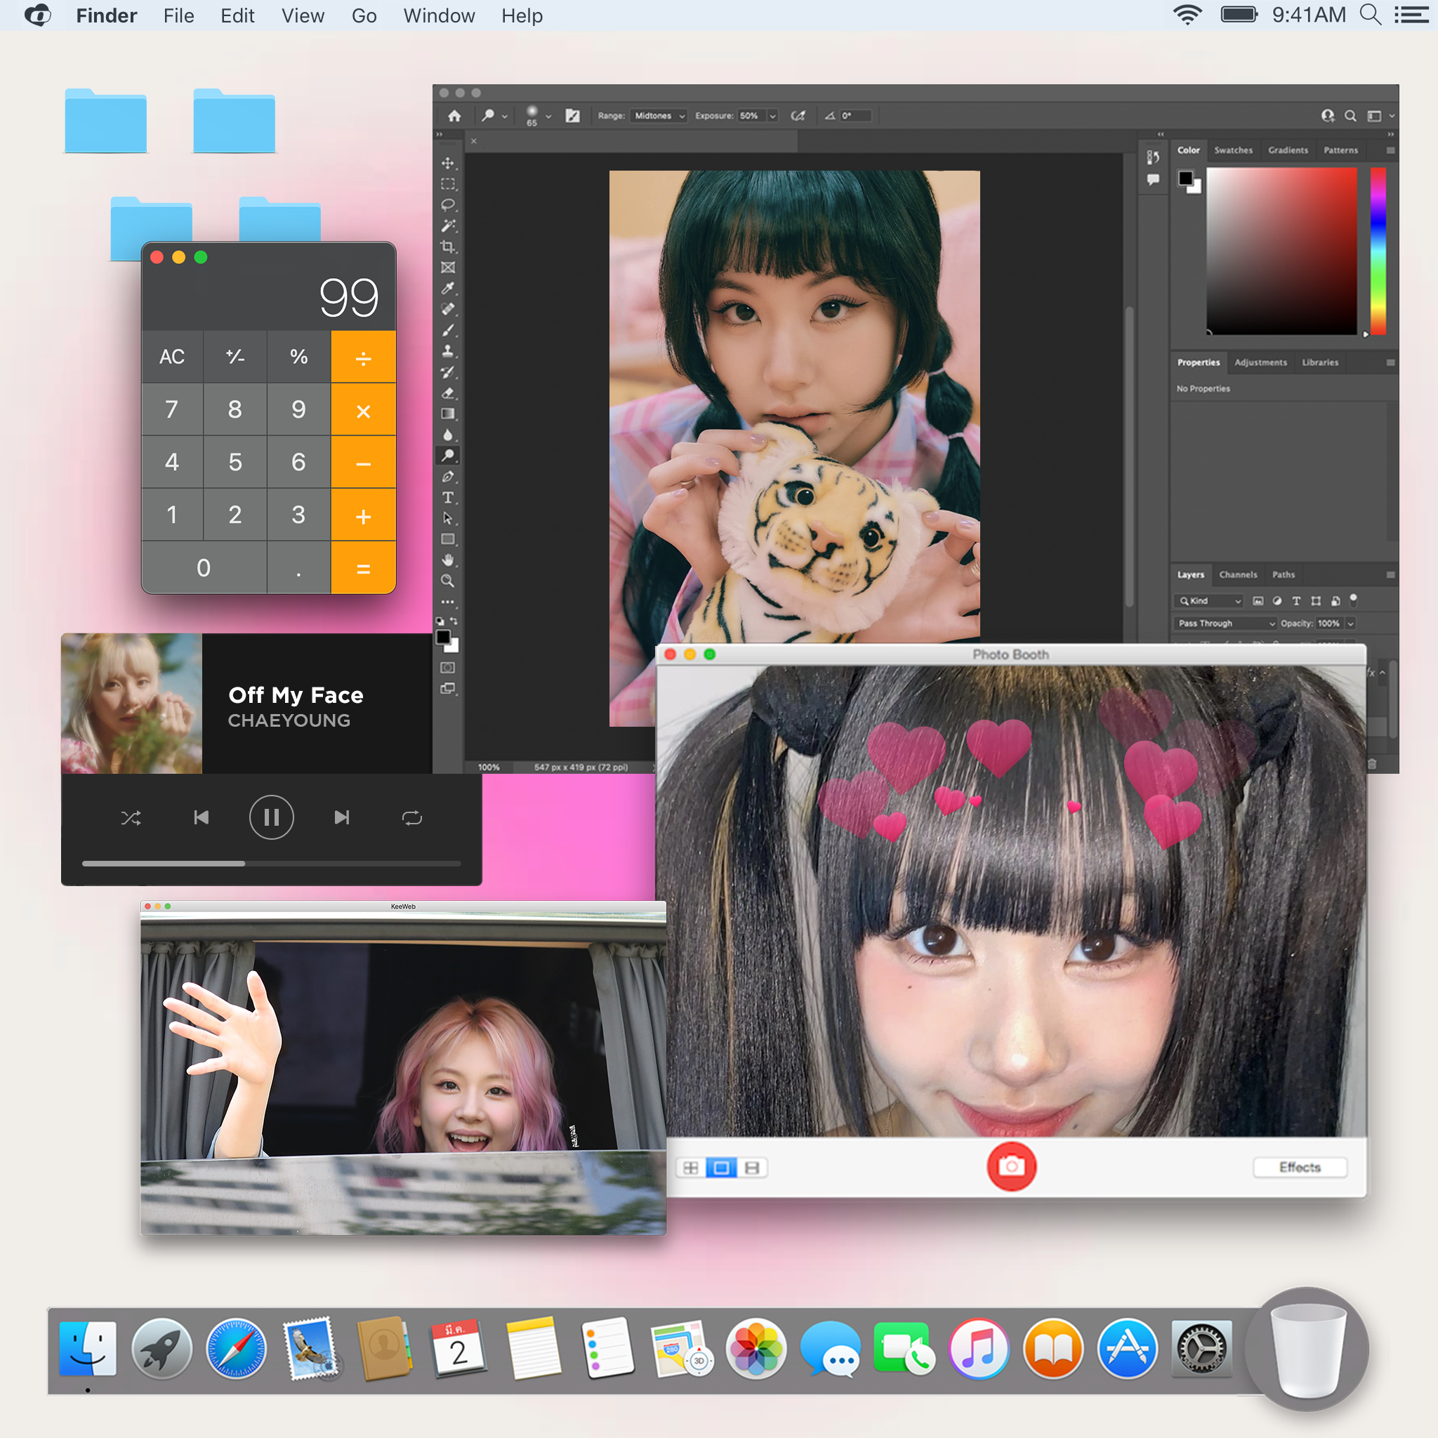Toggle repeat in music player

(411, 818)
